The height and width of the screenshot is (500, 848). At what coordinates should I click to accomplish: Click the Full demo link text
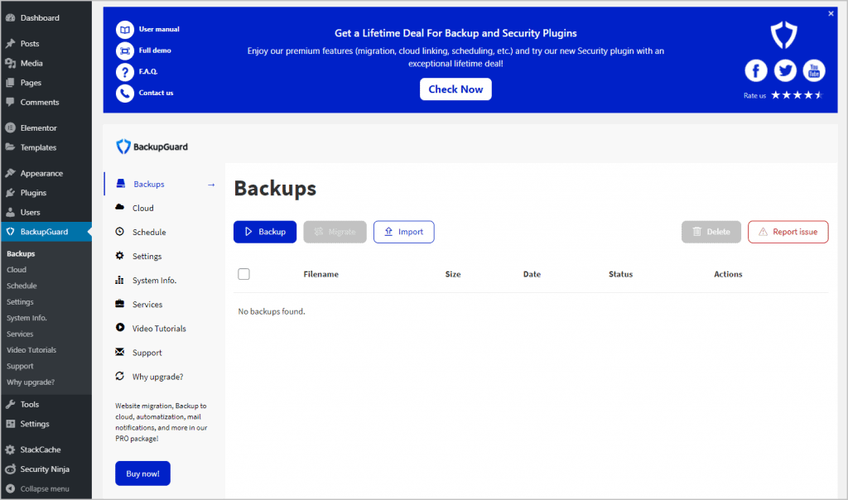tap(155, 50)
